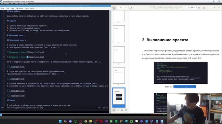This screenshot has width=222, height=124.
Task: Open the Windows Start button
Action: 60,121
